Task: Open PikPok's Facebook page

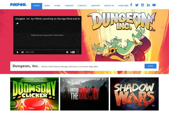Action: tap(131, 5)
